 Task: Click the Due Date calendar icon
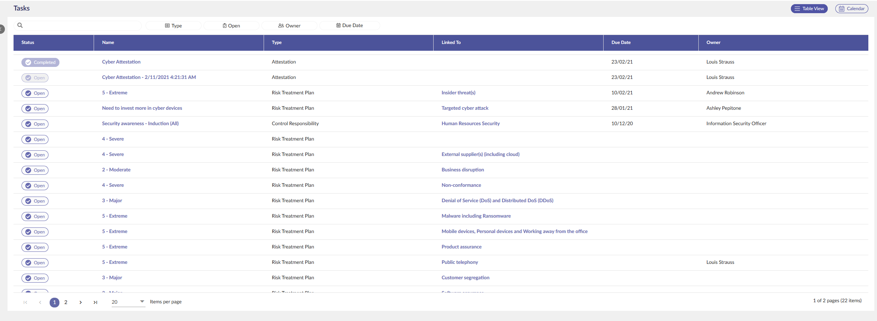tap(338, 25)
